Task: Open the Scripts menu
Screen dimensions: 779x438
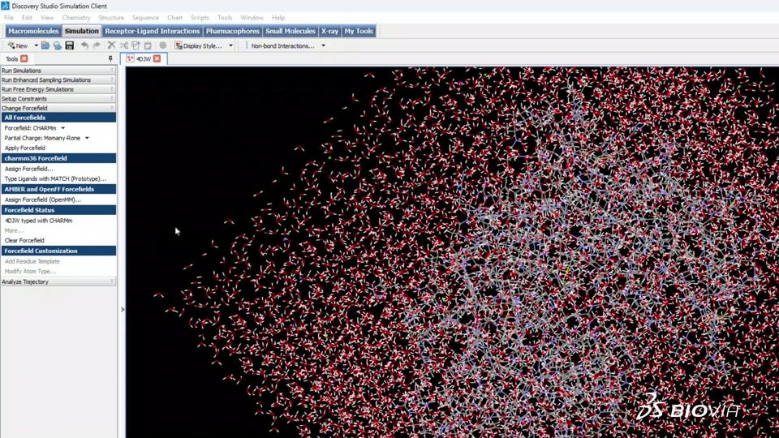Action: click(200, 17)
